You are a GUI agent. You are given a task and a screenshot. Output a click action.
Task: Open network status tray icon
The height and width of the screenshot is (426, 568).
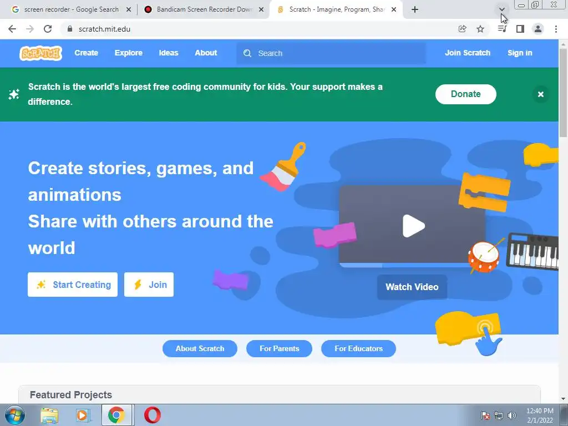pyautogui.click(x=499, y=415)
